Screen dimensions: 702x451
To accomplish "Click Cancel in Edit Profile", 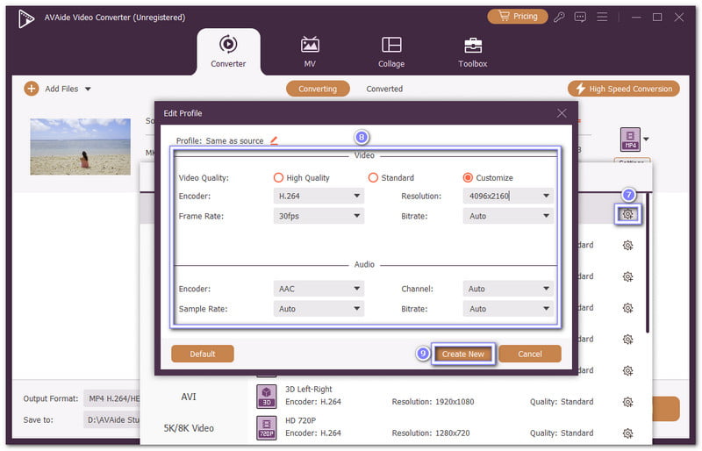I will 530,354.
